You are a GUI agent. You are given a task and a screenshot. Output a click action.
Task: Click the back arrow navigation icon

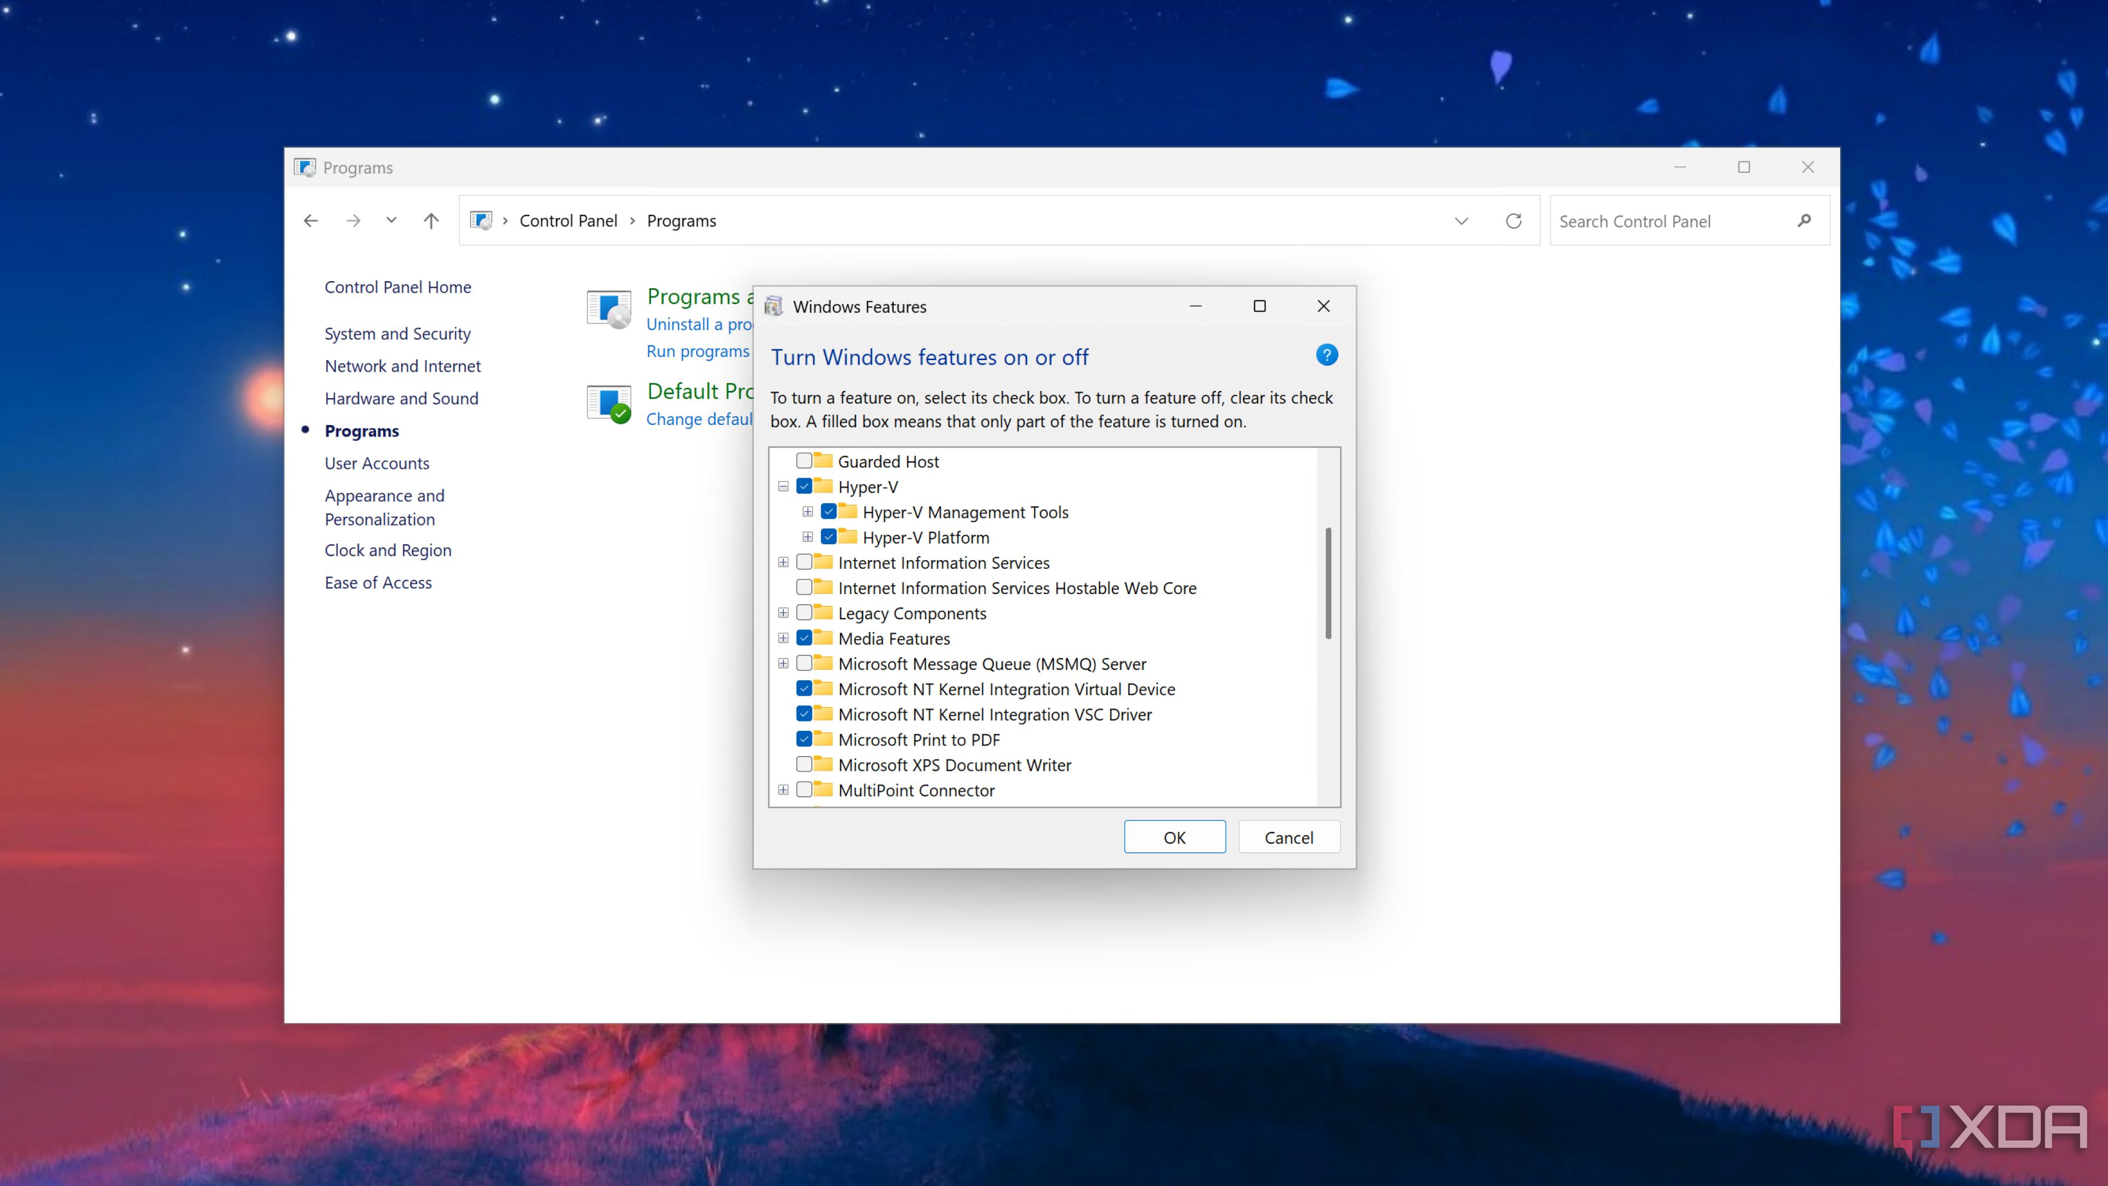[x=311, y=221]
